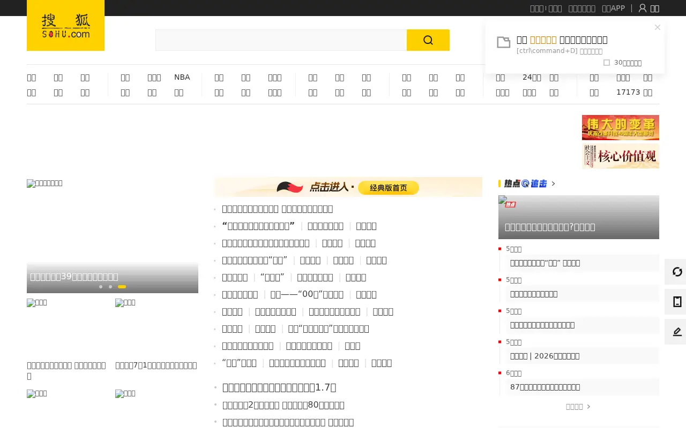This screenshot has width=686, height=428.
Task: Open the carousel caption containing 39
Action: (74, 277)
